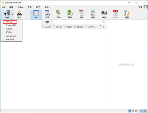This screenshot has height=113, width=148.
Task: Select the 事件 (Event) clock icon
Action: (70, 14)
